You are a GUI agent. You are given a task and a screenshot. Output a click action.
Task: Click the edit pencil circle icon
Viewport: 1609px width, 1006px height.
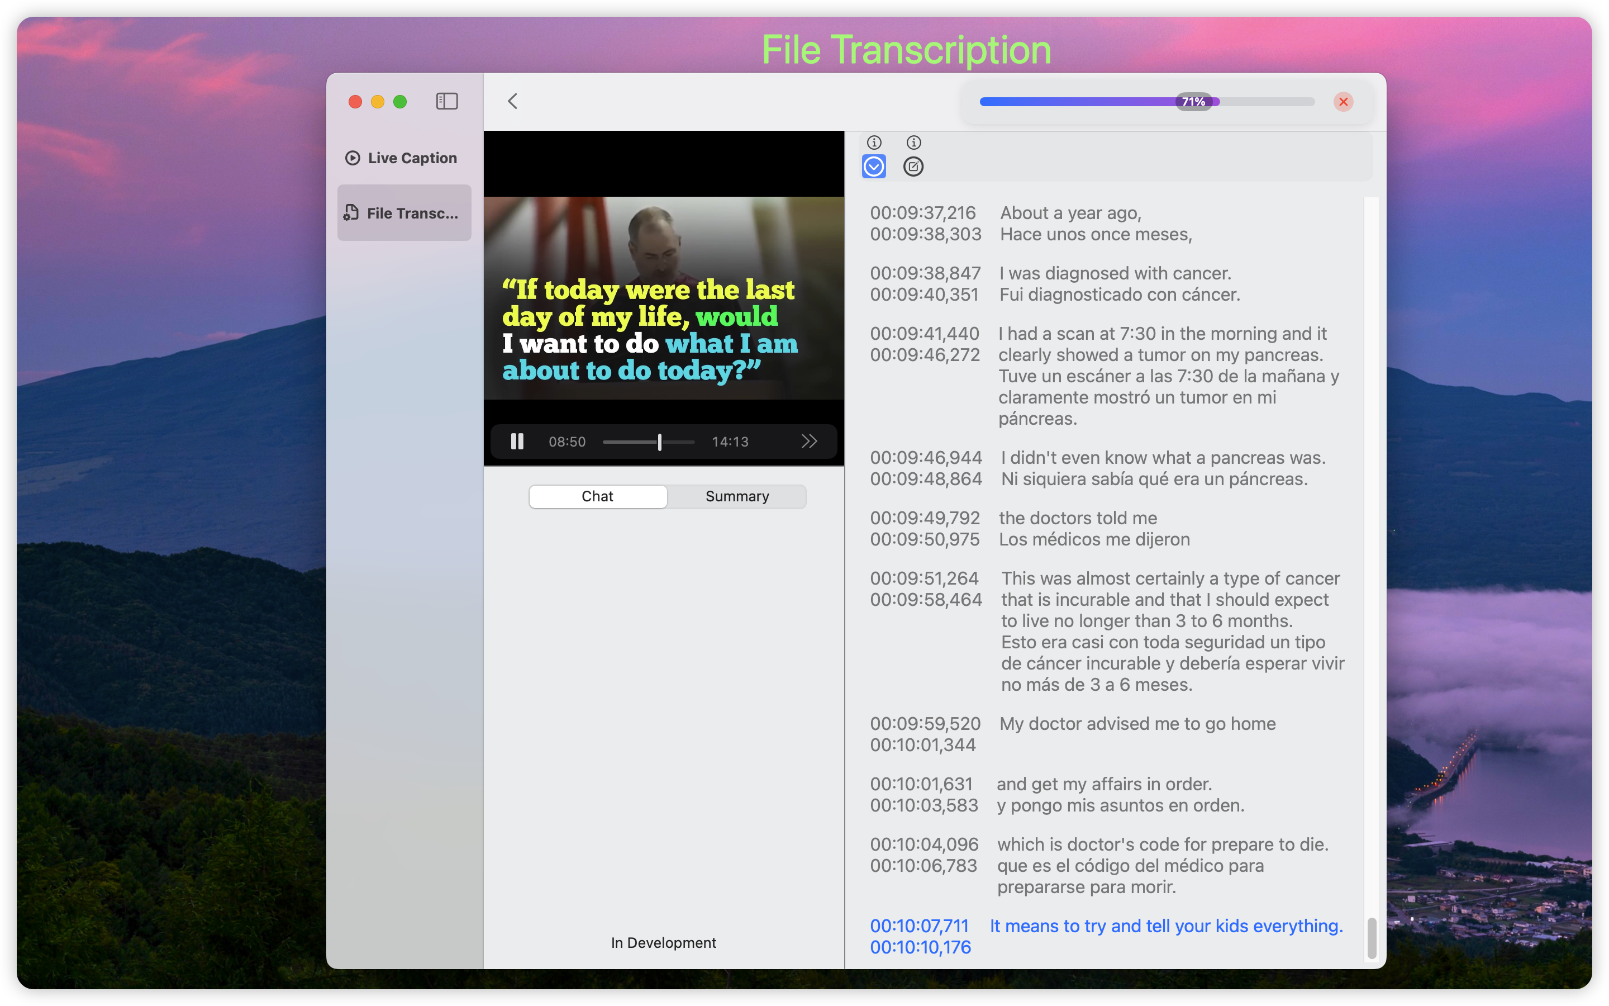click(x=913, y=167)
